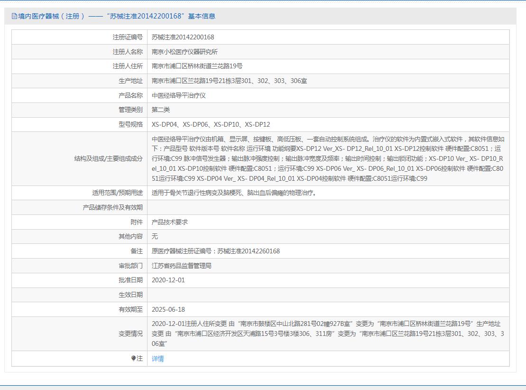Click the empty 产品储存条件及有效期 value cell
Image resolution: width=526 pixels, height=390 pixels.
(327, 207)
